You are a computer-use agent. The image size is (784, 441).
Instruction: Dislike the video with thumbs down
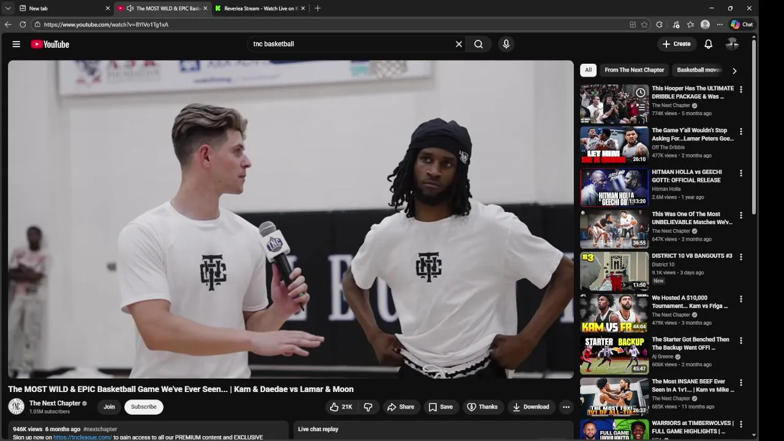coord(368,407)
